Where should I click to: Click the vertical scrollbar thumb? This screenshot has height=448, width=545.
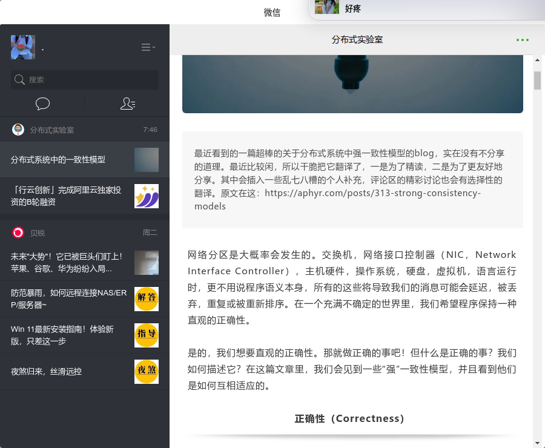click(537, 81)
